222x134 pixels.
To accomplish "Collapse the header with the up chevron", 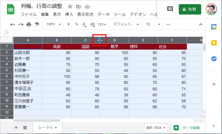I will [x=201, y=24].
